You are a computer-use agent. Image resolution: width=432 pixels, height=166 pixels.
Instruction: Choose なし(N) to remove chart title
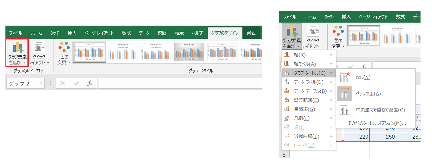point(376,77)
